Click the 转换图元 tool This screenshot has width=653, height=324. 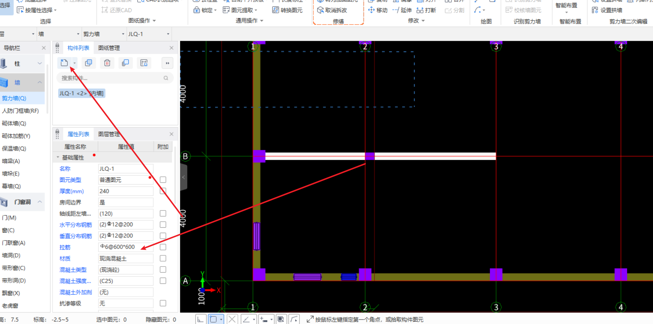(x=287, y=10)
